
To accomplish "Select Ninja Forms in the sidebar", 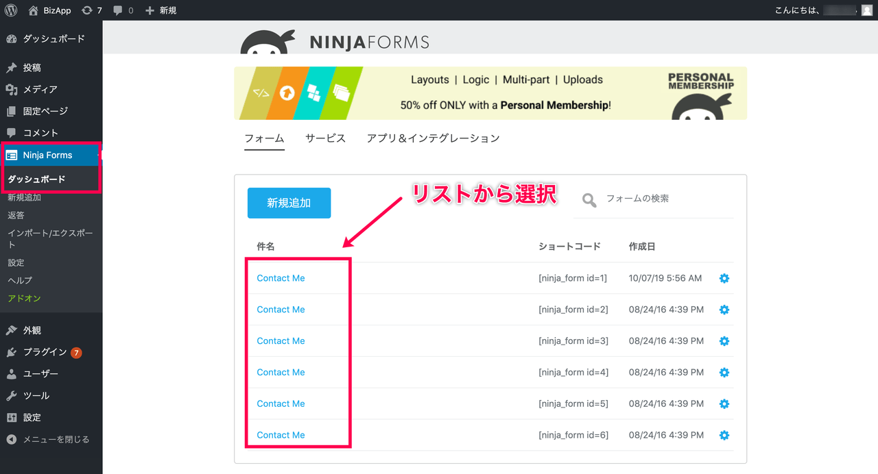I will point(51,155).
